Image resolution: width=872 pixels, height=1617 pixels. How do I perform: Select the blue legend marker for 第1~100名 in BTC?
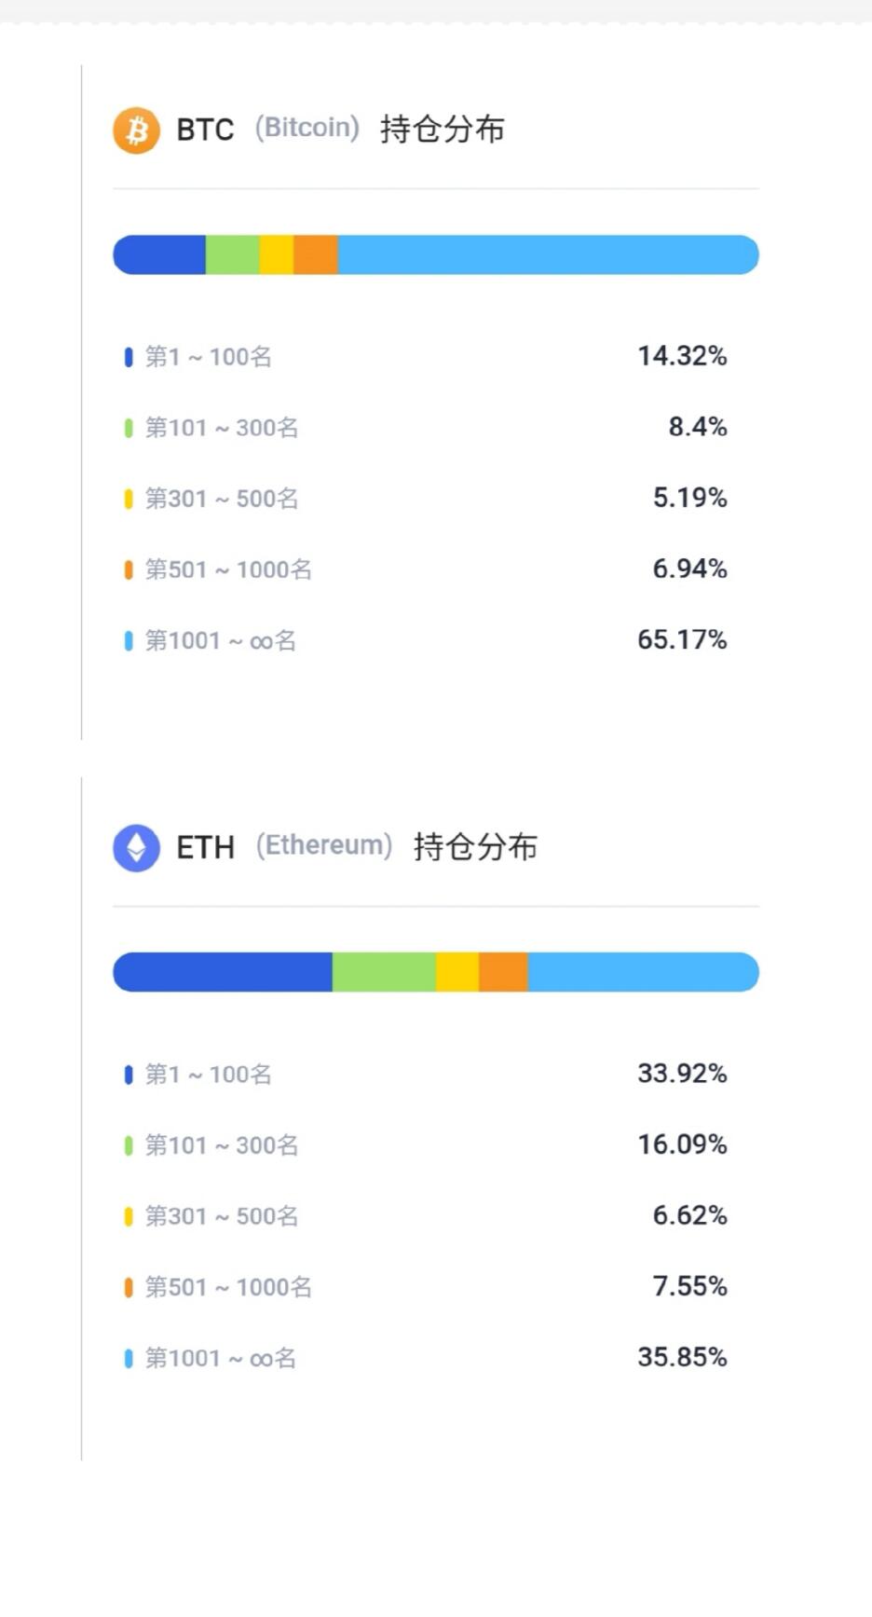(x=129, y=357)
